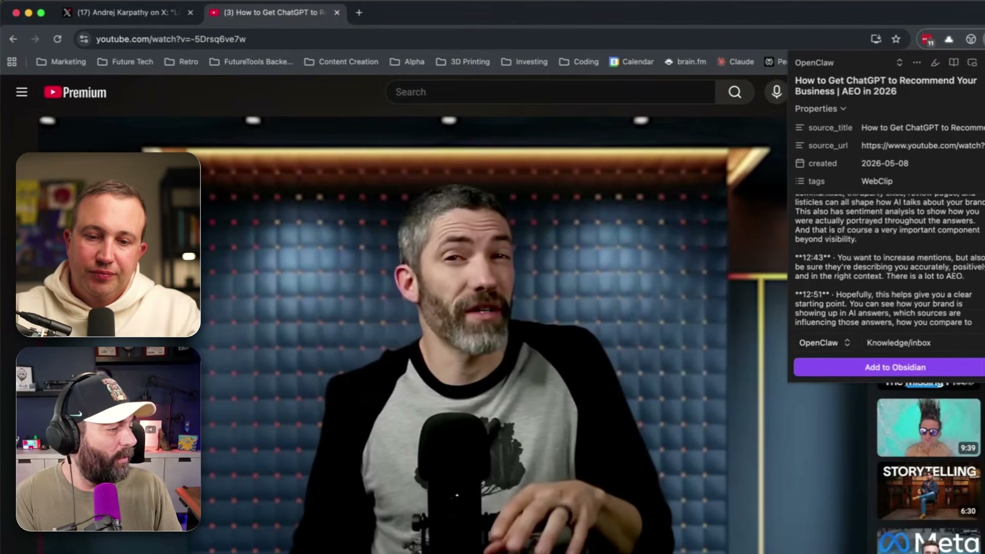Open the Future Tech bookmarks folder

125,62
